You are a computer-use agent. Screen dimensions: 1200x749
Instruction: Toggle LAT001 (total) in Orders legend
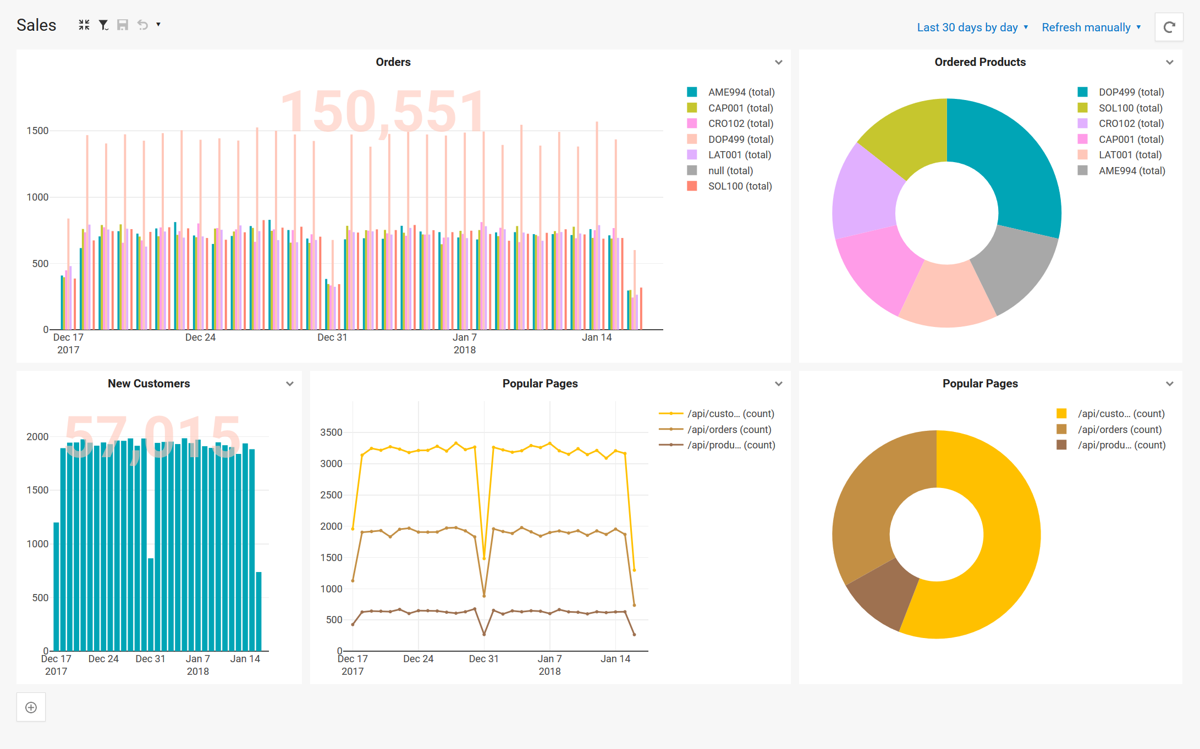coord(729,155)
